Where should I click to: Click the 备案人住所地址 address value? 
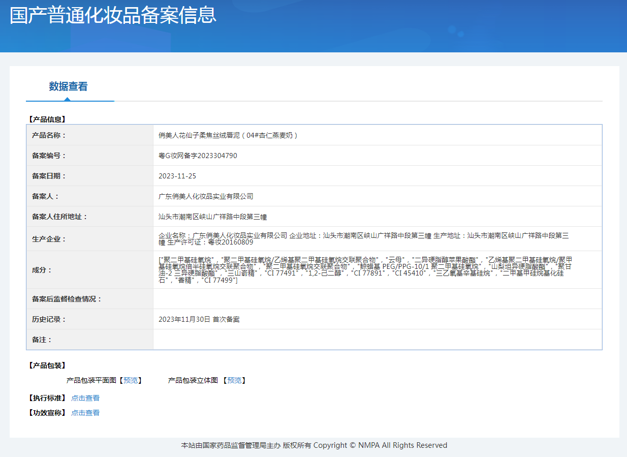click(x=212, y=217)
